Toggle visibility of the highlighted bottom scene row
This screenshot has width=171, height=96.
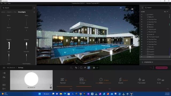click(142, 57)
